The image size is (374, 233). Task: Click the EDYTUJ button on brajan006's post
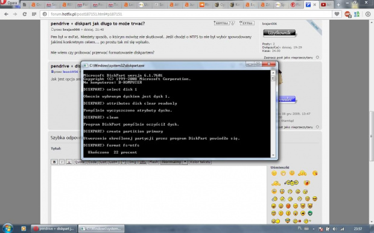[221, 23]
